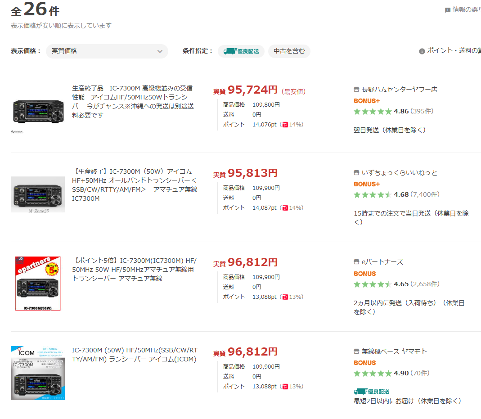Viewport: 481px width, 419px height.
Task: Click store icon for 長野ハムセンターヤフー店
Action: click(x=357, y=90)
